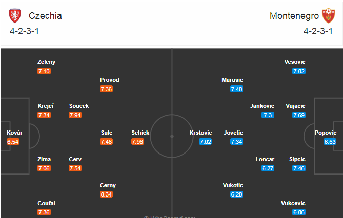Screen dimensions: 343x218
Task: Click player name Vesovic
Action: [295, 62]
